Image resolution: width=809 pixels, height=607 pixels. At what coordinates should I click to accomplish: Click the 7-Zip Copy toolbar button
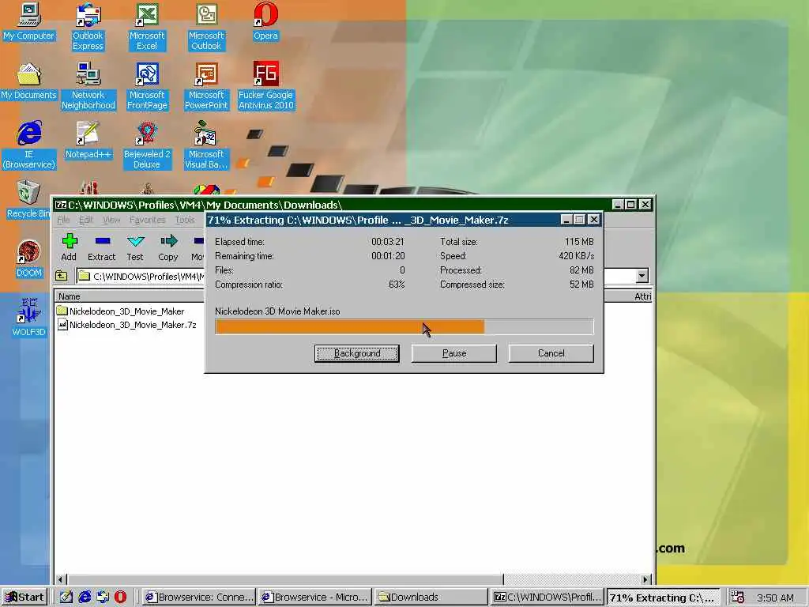168,247
